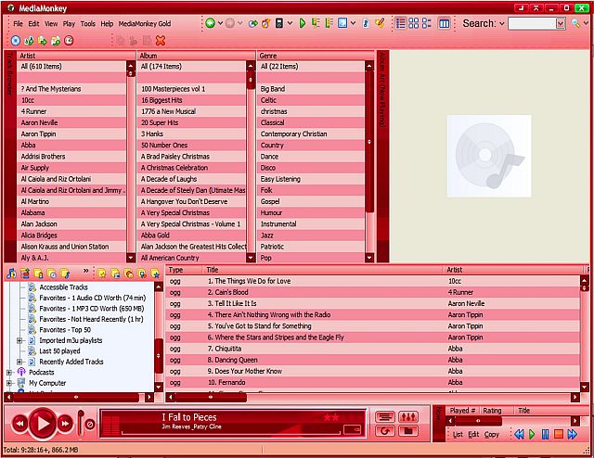This screenshot has width=594, height=458.
Task: Open the Search field scope dropdown arrow
Action: tap(502, 23)
